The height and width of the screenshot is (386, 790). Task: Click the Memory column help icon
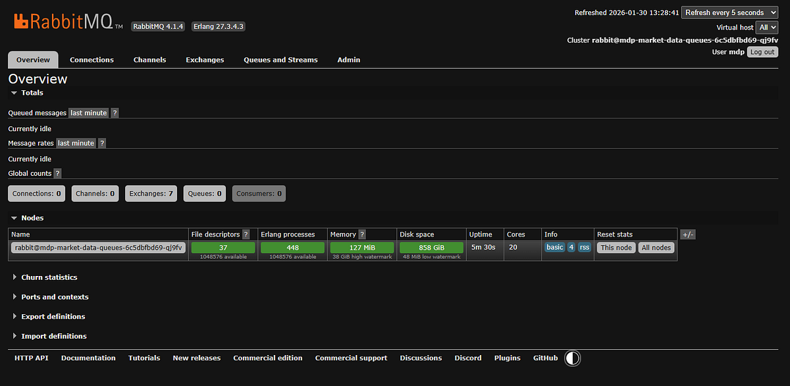362,234
